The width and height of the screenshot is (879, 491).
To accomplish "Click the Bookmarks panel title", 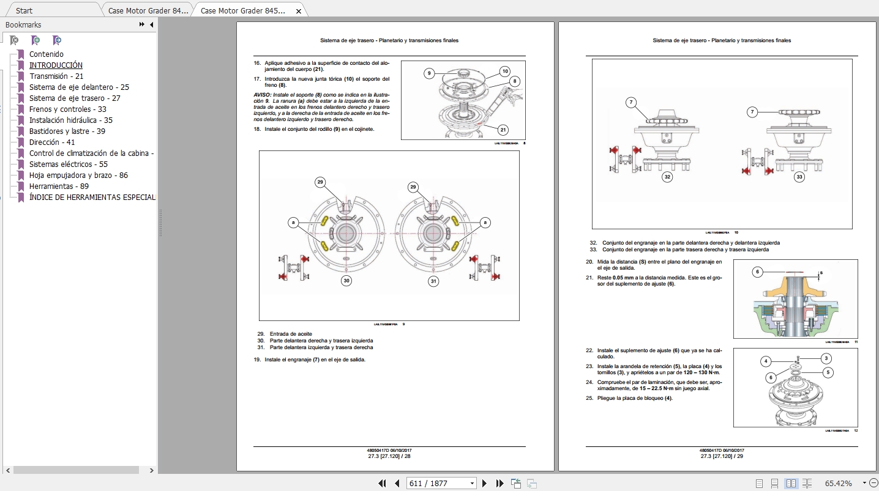I will tap(23, 24).
